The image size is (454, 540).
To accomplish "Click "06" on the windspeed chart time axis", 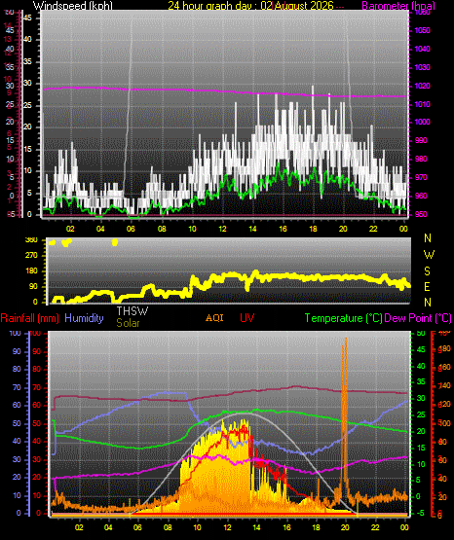I will pos(131,229).
